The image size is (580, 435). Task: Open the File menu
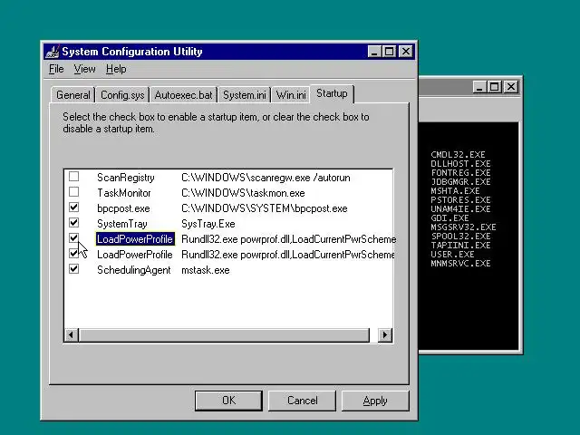click(56, 69)
